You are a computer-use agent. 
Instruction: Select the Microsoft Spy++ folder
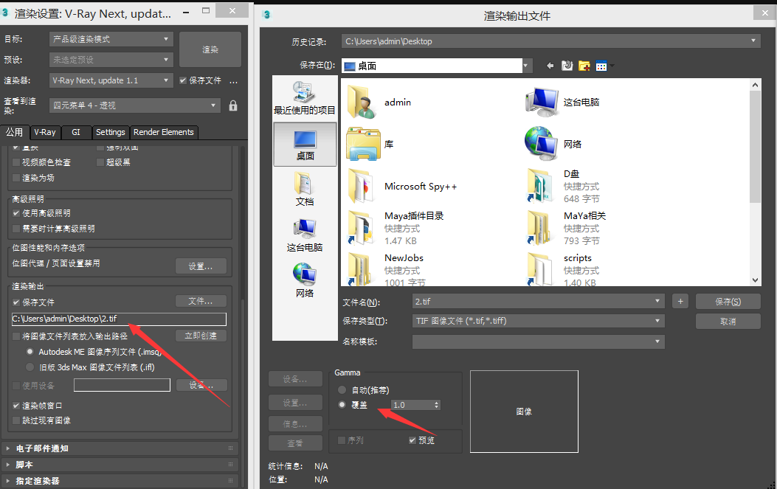pyautogui.click(x=402, y=187)
